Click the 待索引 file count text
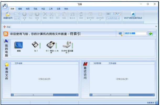The height and width of the screenshot is (105, 160). [75, 34]
